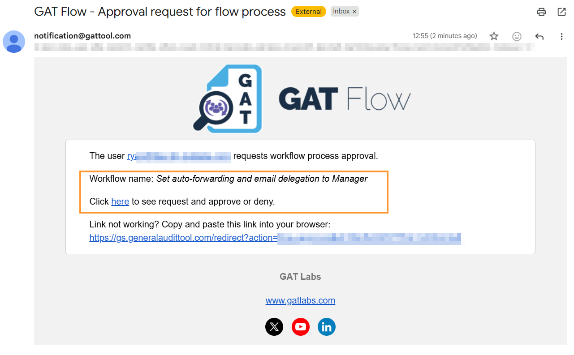
Task: Select the External label chip
Action: coord(308,11)
